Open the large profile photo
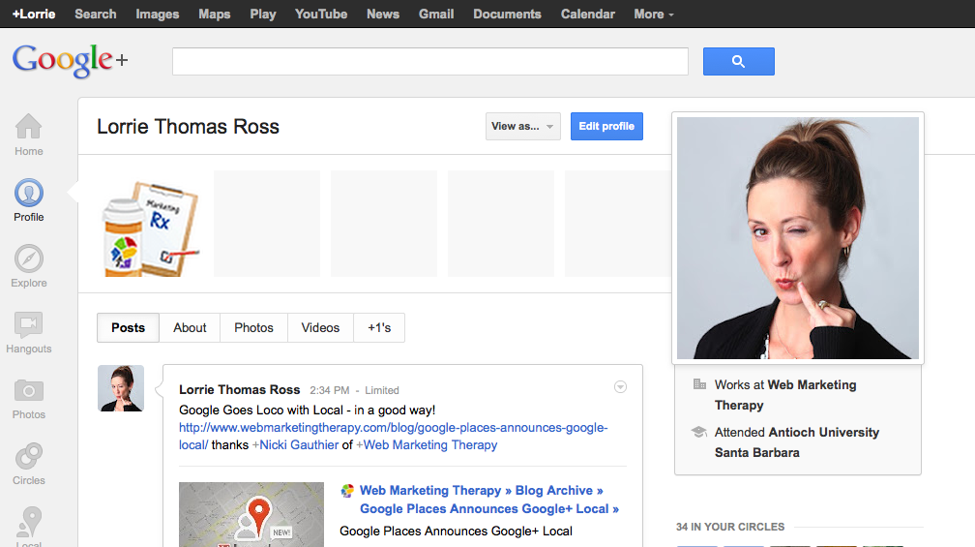The height and width of the screenshot is (547, 975). [798, 238]
